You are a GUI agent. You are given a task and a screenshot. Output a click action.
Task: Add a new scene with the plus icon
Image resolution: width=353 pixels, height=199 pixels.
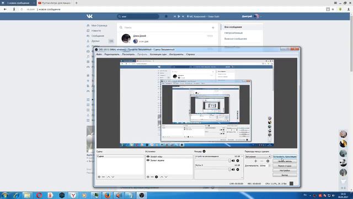coord(99,177)
